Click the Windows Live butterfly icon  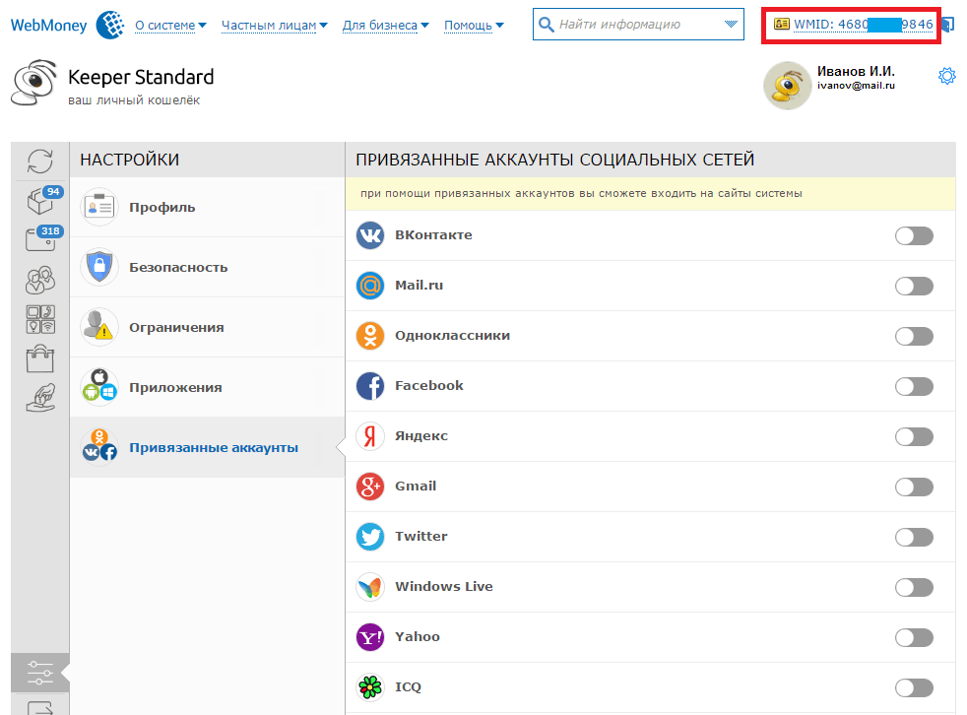click(x=370, y=587)
